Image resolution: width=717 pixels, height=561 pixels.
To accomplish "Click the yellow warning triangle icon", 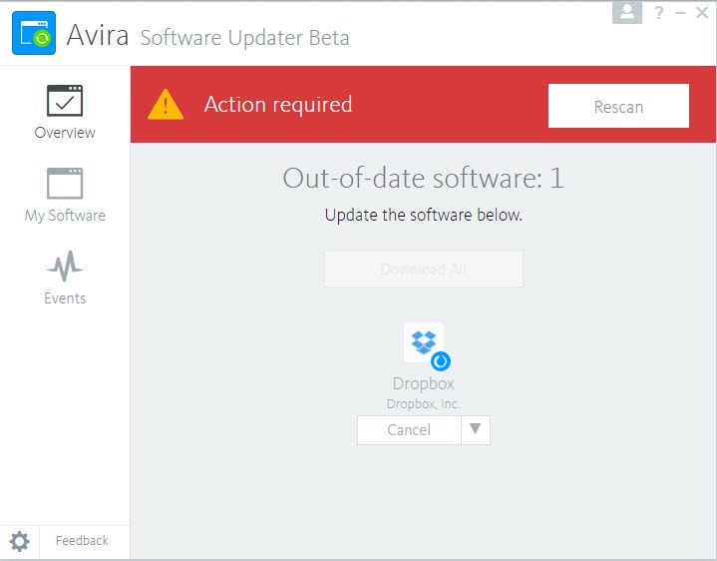I will coord(166,105).
